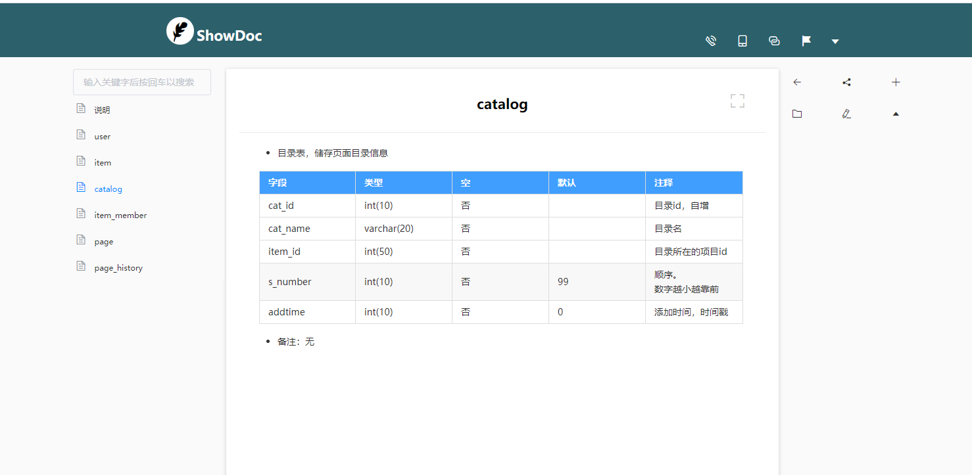This screenshot has height=475, width=972.
Task: Select the page entry in sidebar
Action: (x=104, y=241)
